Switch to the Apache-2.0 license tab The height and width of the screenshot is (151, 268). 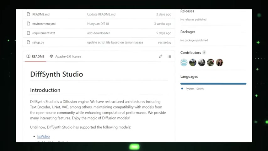pyautogui.click(x=66, y=56)
